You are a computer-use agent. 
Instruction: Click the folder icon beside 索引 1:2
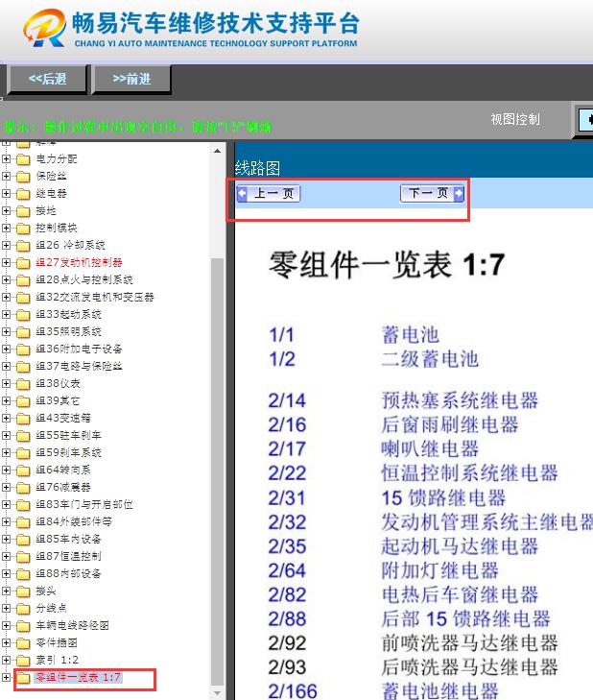[x=23, y=661]
